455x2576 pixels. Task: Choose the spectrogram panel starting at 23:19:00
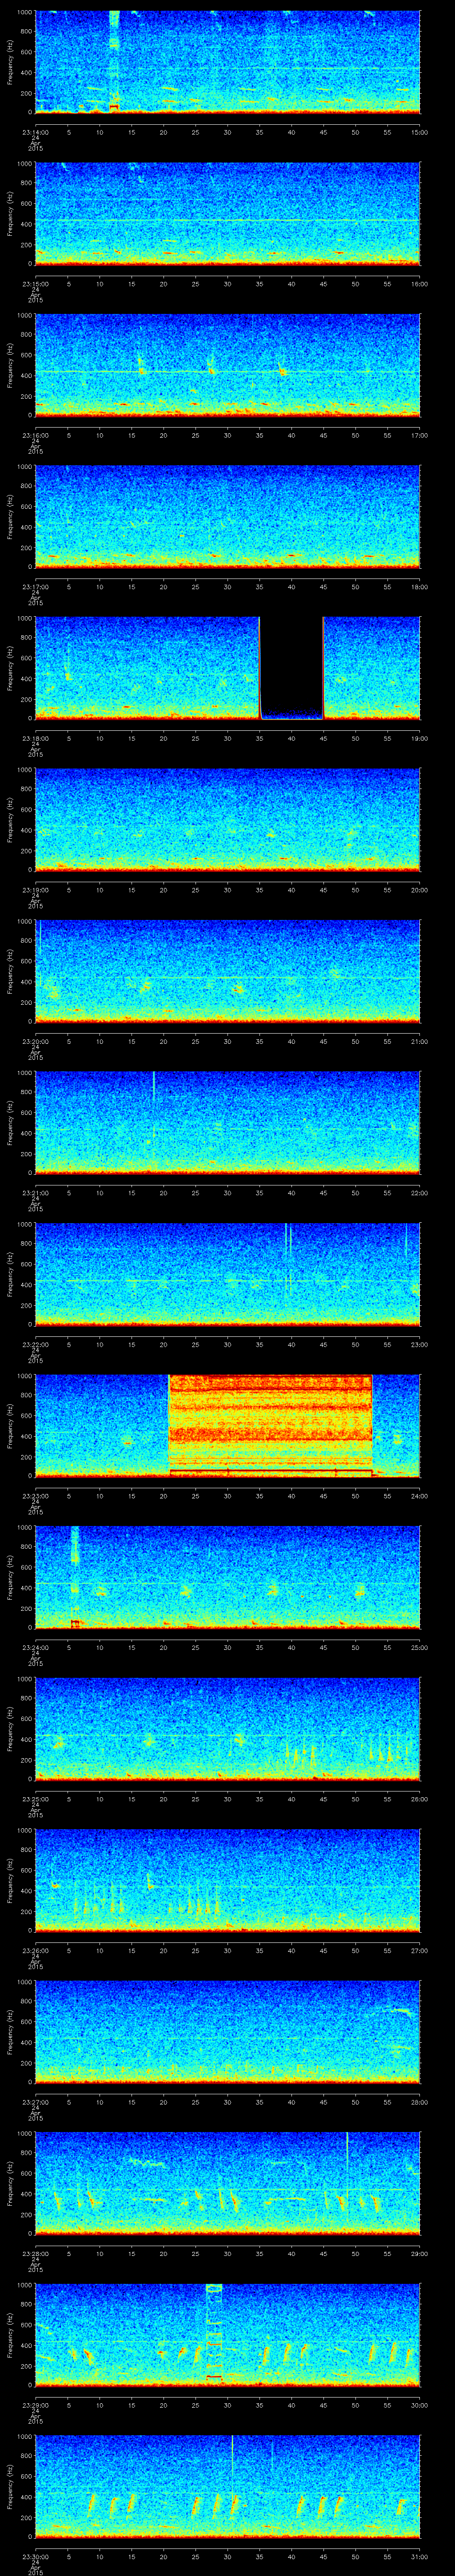point(227,820)
